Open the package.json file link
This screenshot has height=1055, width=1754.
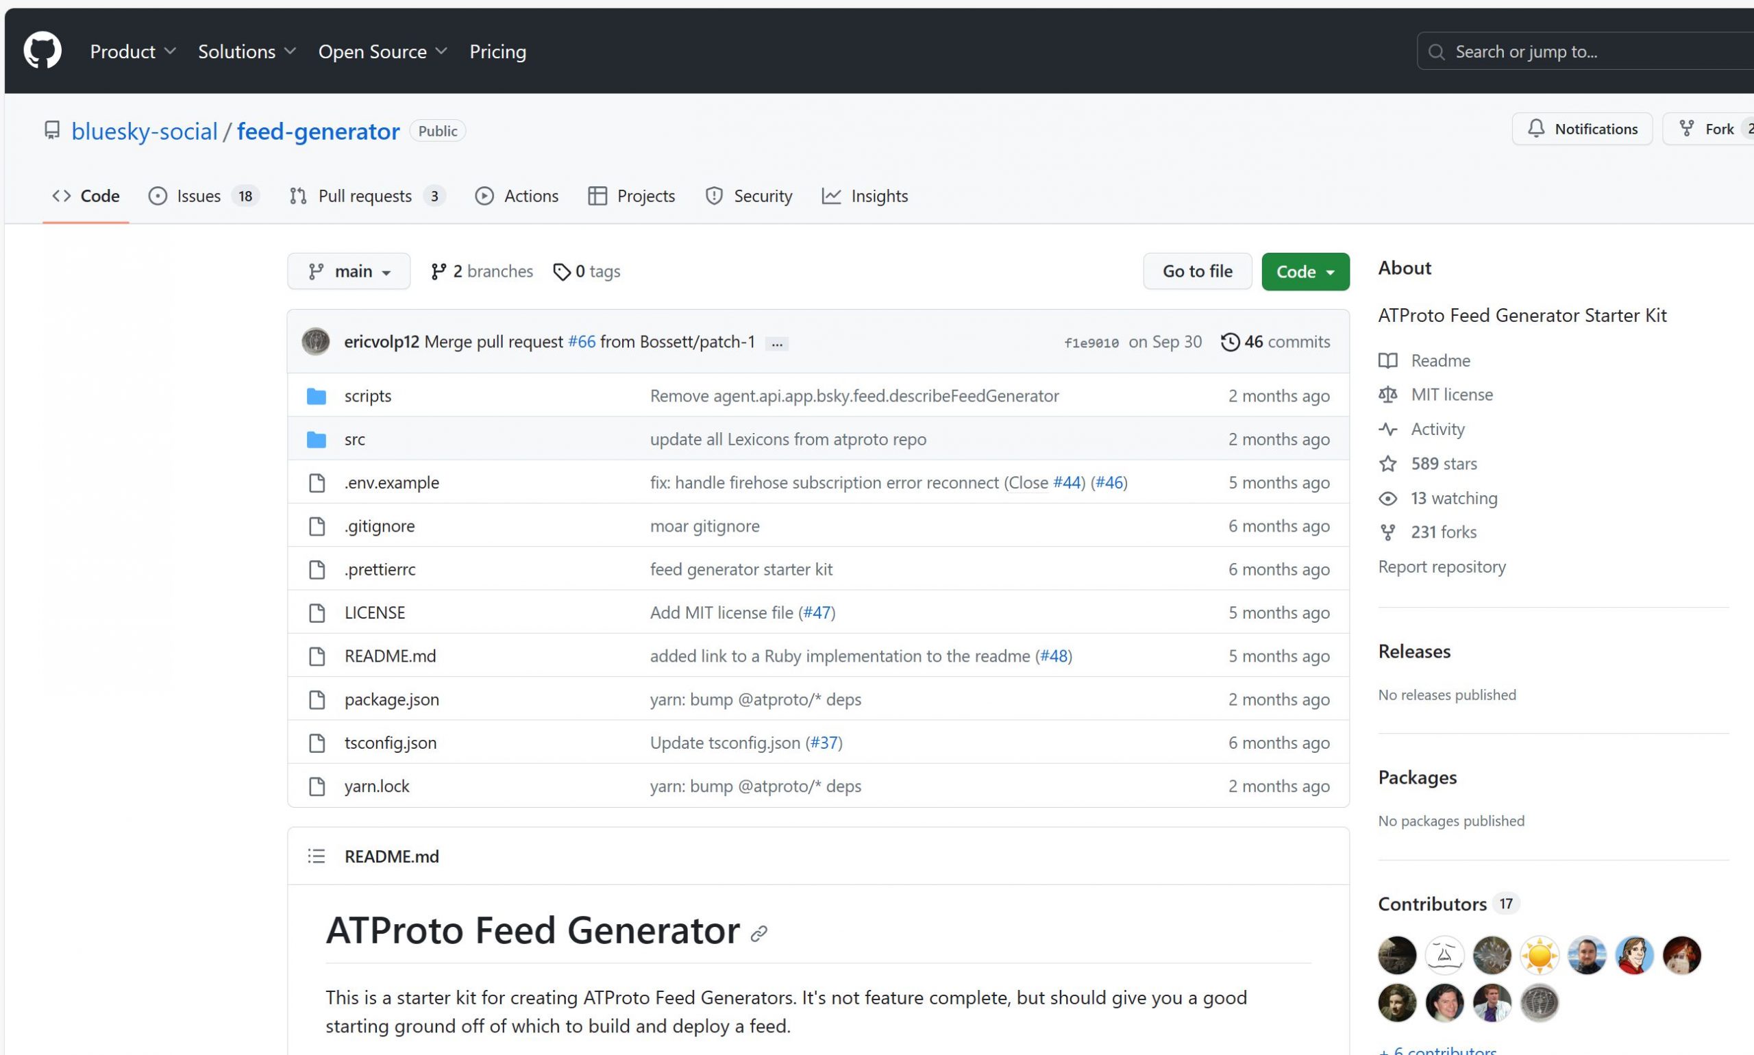[392, 699]
